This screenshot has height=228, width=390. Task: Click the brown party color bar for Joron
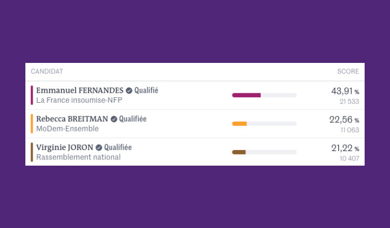(32, 152)
